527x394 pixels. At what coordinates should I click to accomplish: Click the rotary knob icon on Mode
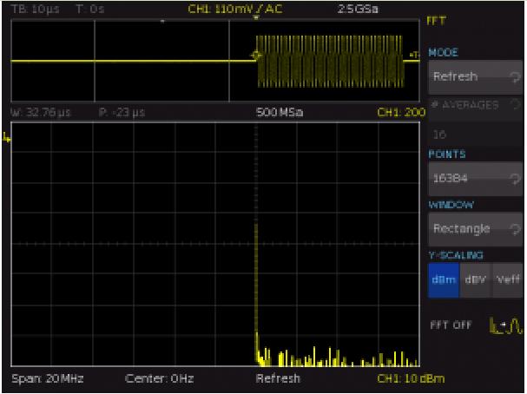coord(511,76)
